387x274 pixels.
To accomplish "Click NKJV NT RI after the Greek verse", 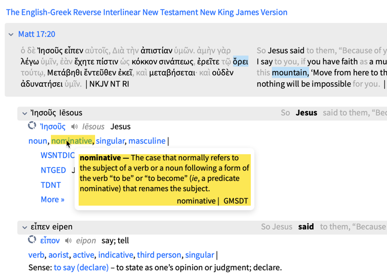I will coord(109,84).
